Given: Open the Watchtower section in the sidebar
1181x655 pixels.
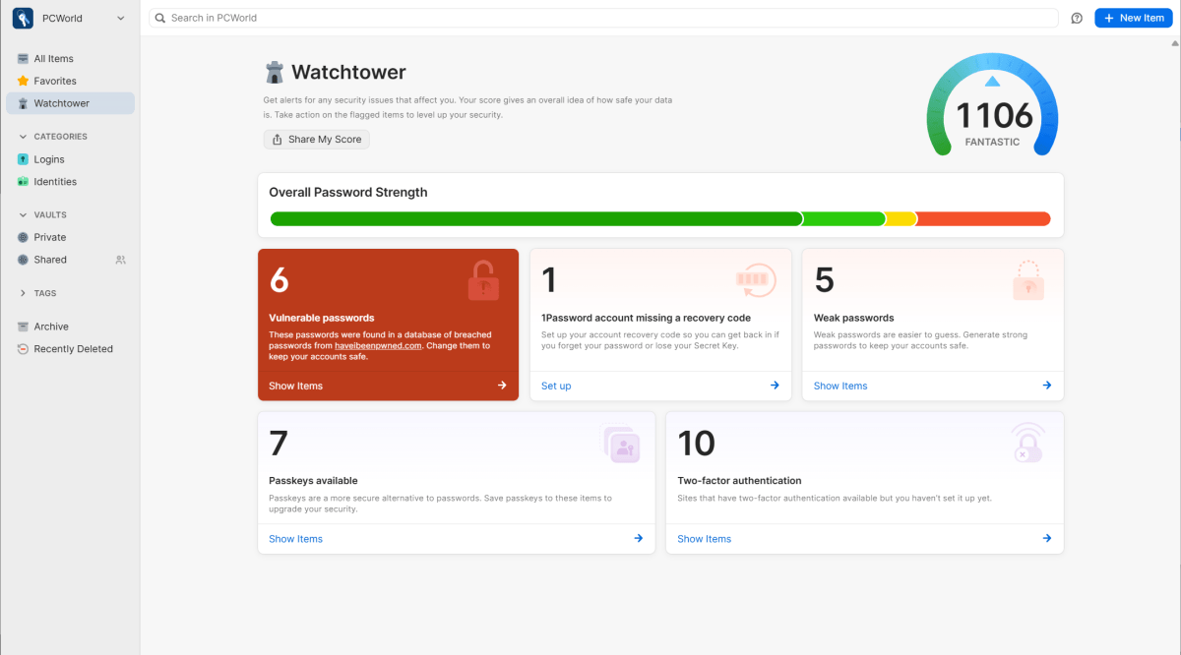Looking at the screenshot, I should pos(61,102).
